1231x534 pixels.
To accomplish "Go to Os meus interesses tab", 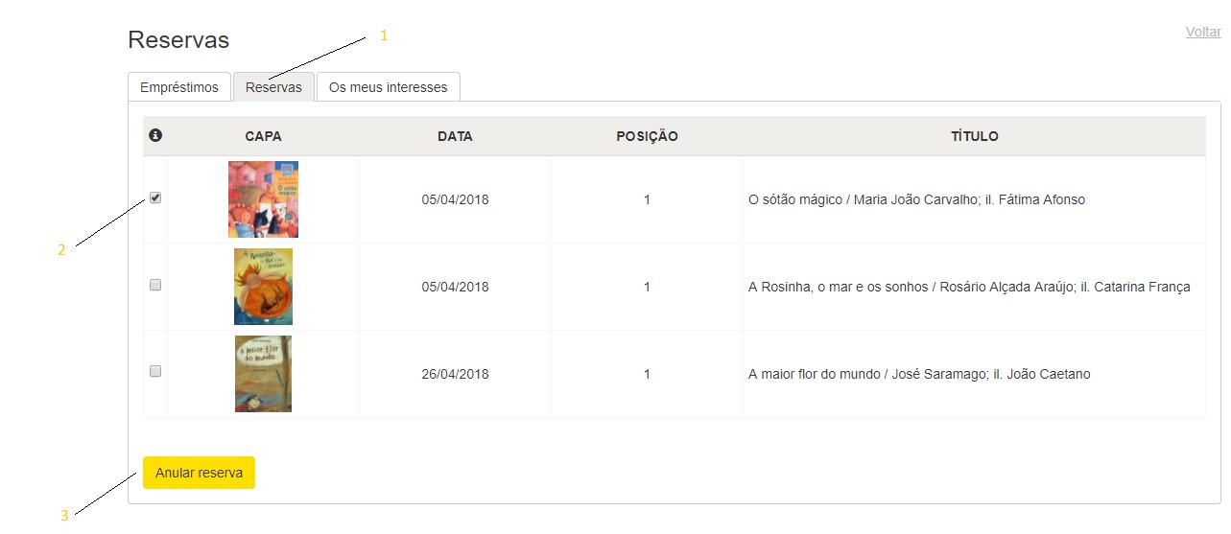I will 388,87.
